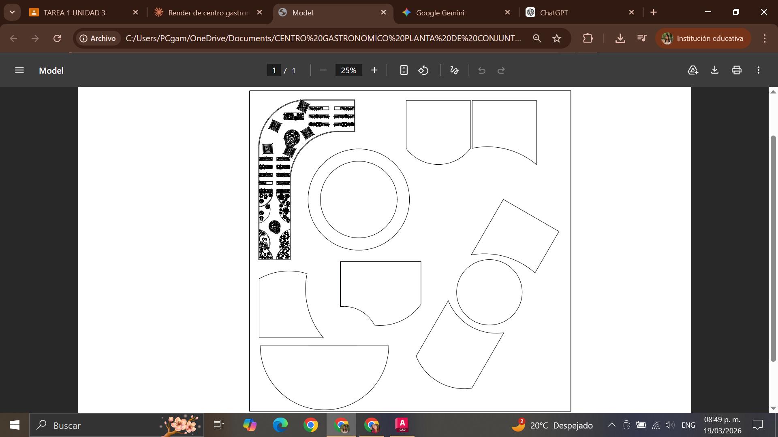
Task: Zoom in with the plus button
Action: coord(374,70)
